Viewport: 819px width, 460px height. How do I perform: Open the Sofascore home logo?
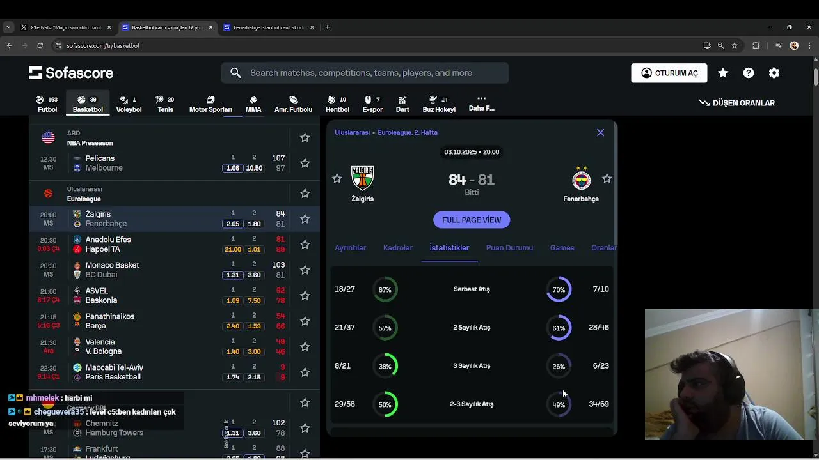(71, 73)
